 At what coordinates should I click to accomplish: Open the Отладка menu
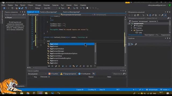pyautogui.click(x=38, y=5)
